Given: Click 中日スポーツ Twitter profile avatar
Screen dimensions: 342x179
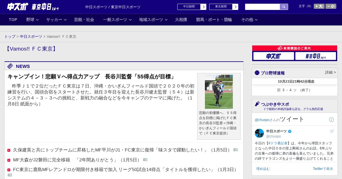Looking at the screenshot, I should click(259, 133).
